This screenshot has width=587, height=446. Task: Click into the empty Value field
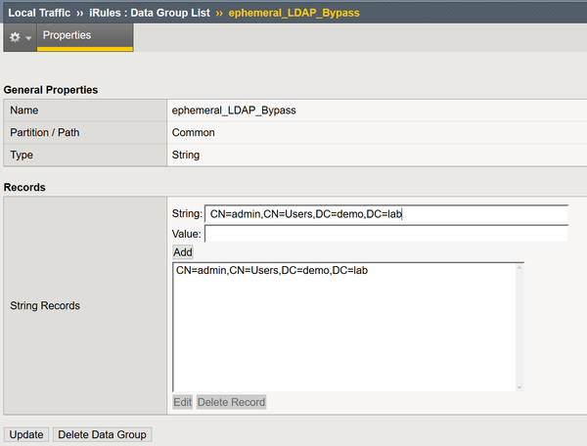[385, 234]
